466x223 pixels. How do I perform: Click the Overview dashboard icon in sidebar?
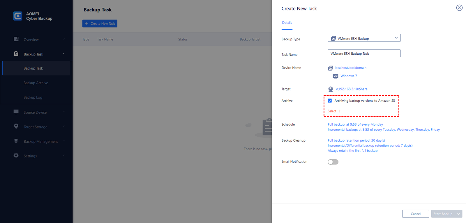(16, 39)
